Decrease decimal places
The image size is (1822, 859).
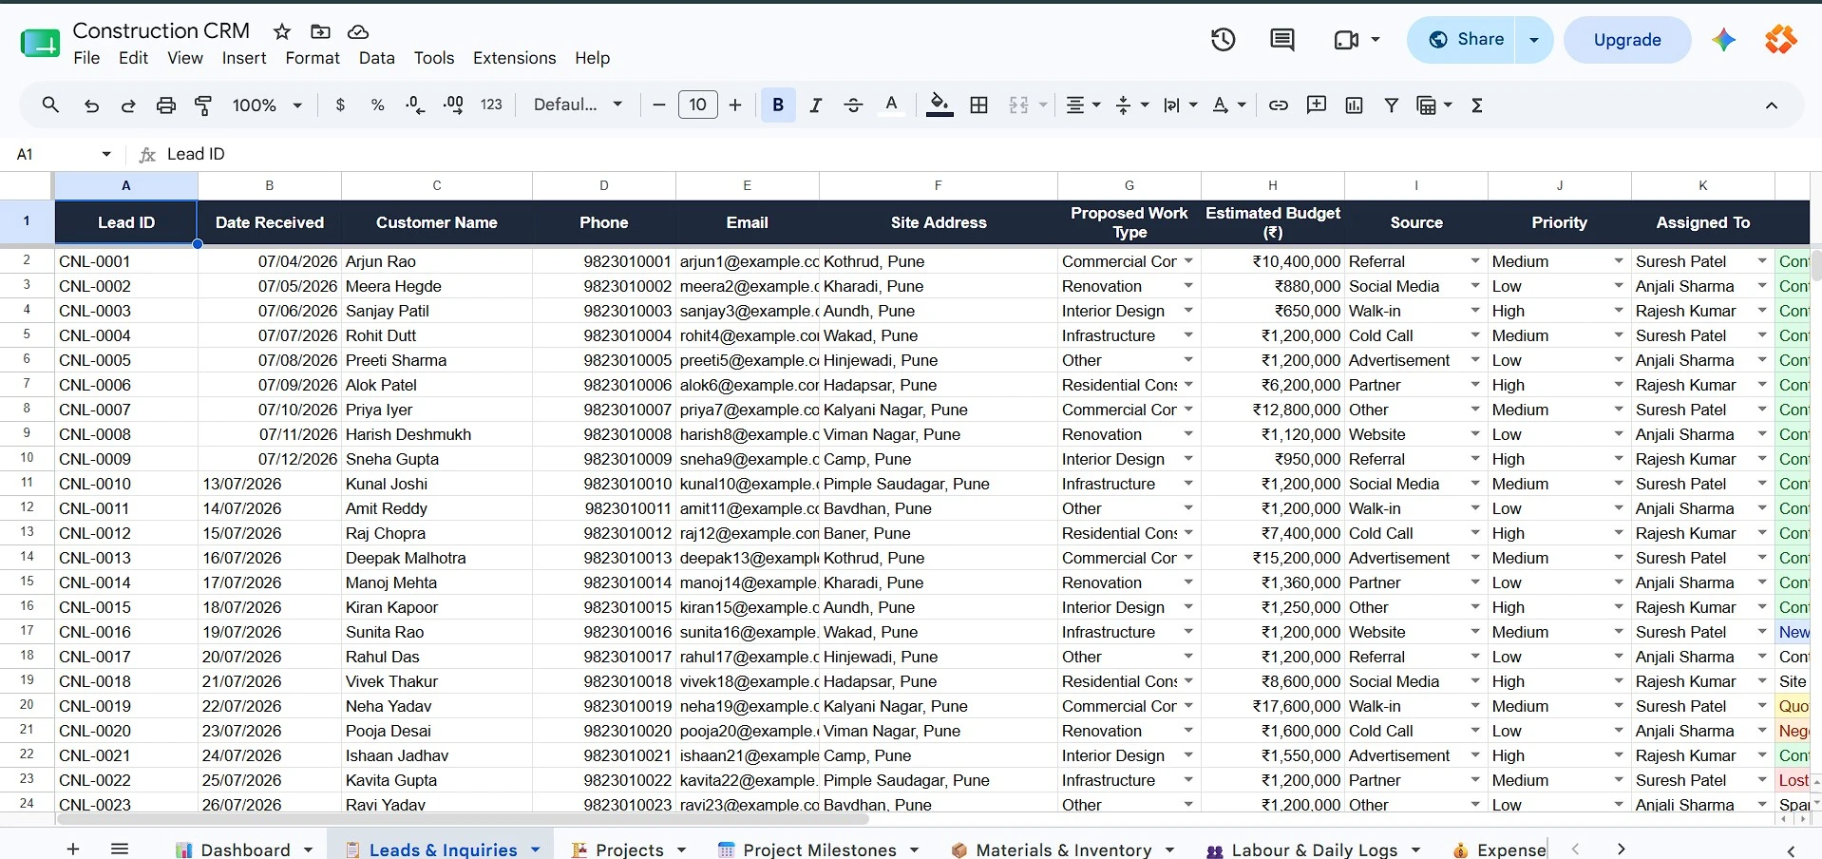point(415,105)
